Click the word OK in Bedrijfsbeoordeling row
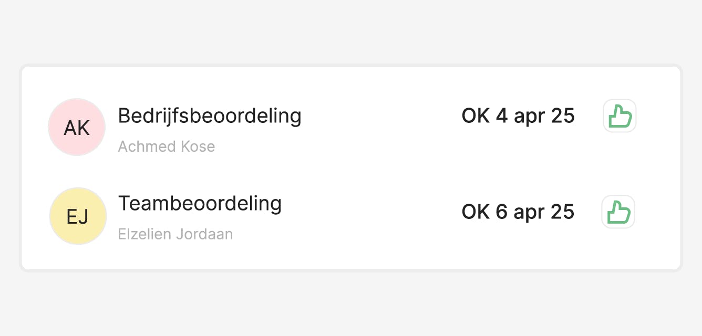Image resolution: width=702 pixels, height=336 pixels. pyautogui.click(x=476, y=116)
